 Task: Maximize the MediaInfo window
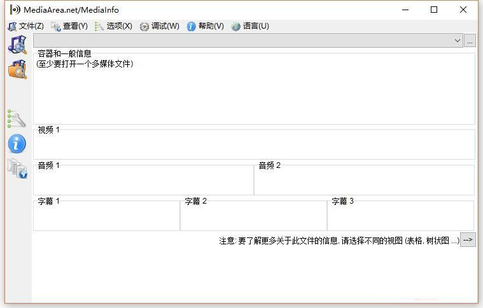434,10
